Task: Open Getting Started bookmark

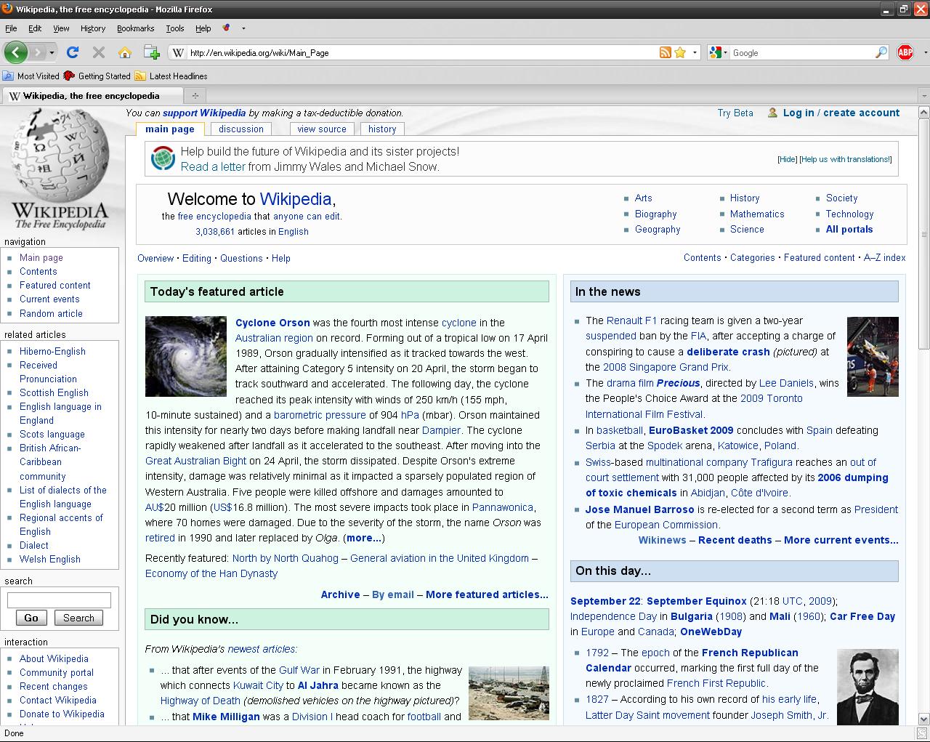Action: click(x=97, y=76)
